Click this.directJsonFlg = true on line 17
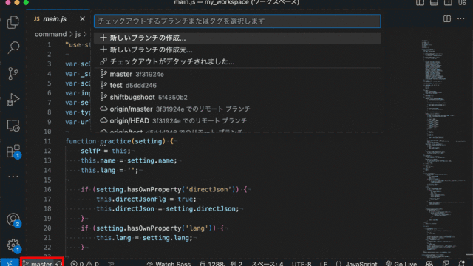The width and height of the screenshot is (473, 266). tap(146, 199)
